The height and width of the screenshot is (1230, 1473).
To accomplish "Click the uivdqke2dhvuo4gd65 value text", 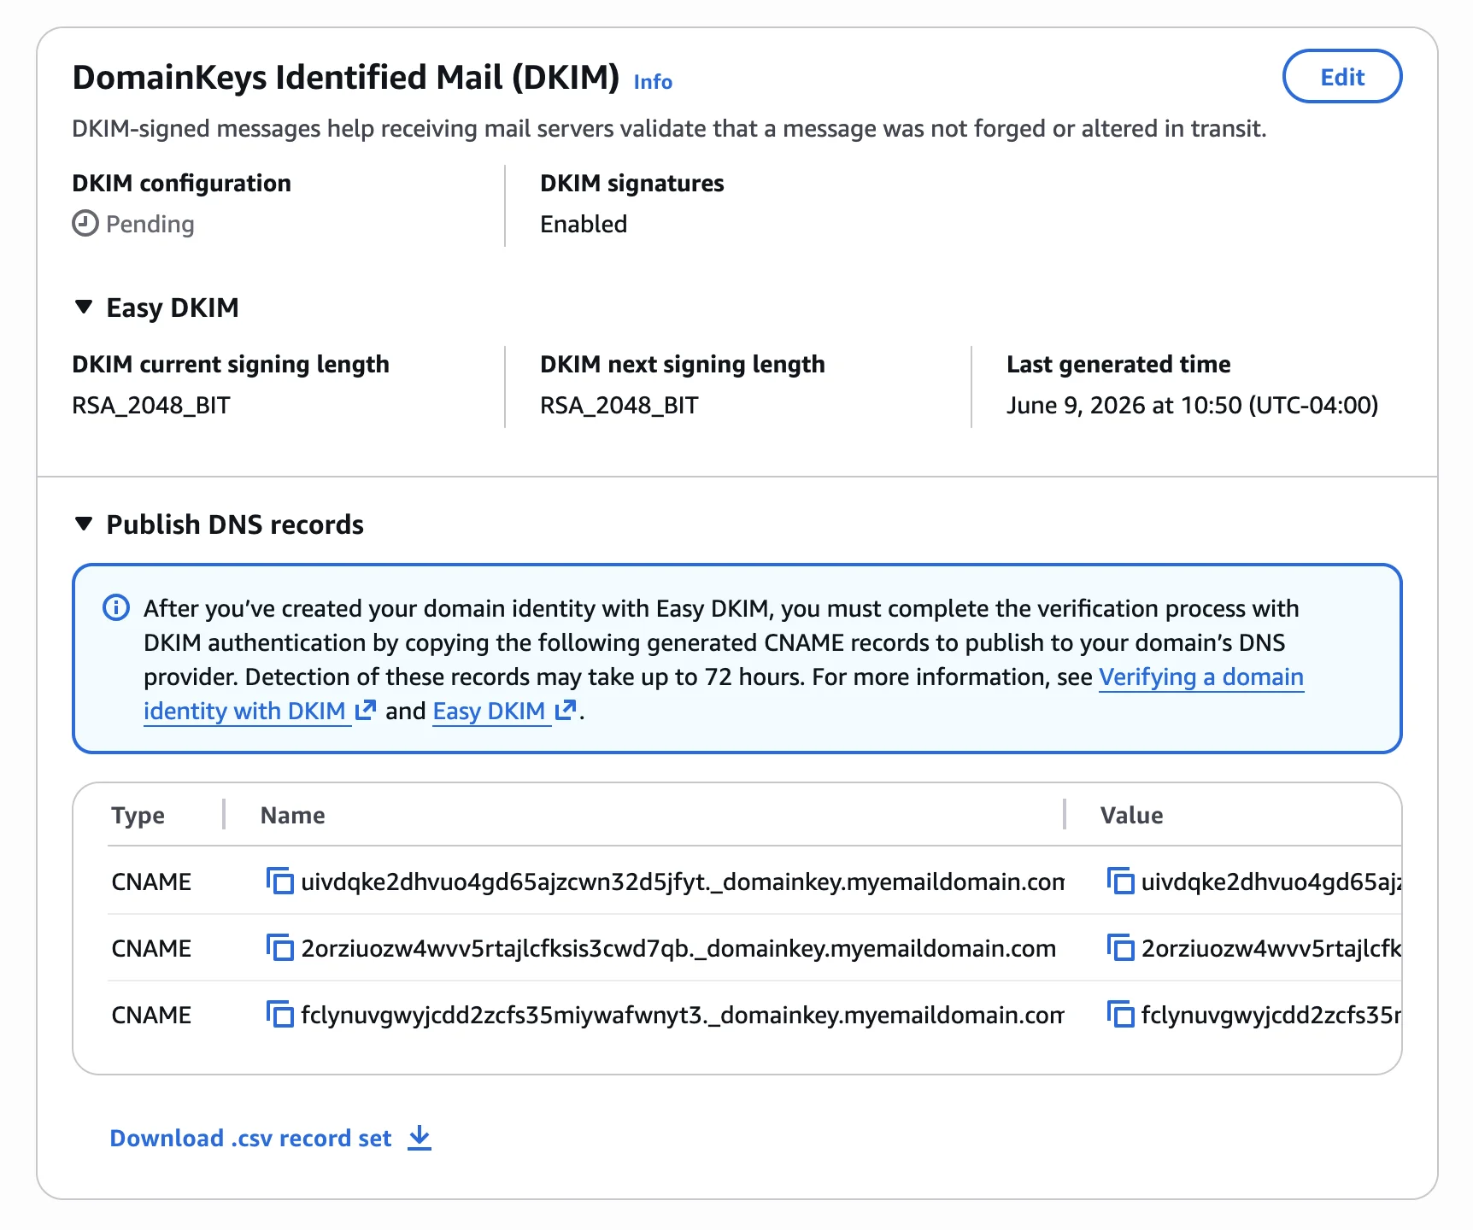I will tap(1271, 881).
